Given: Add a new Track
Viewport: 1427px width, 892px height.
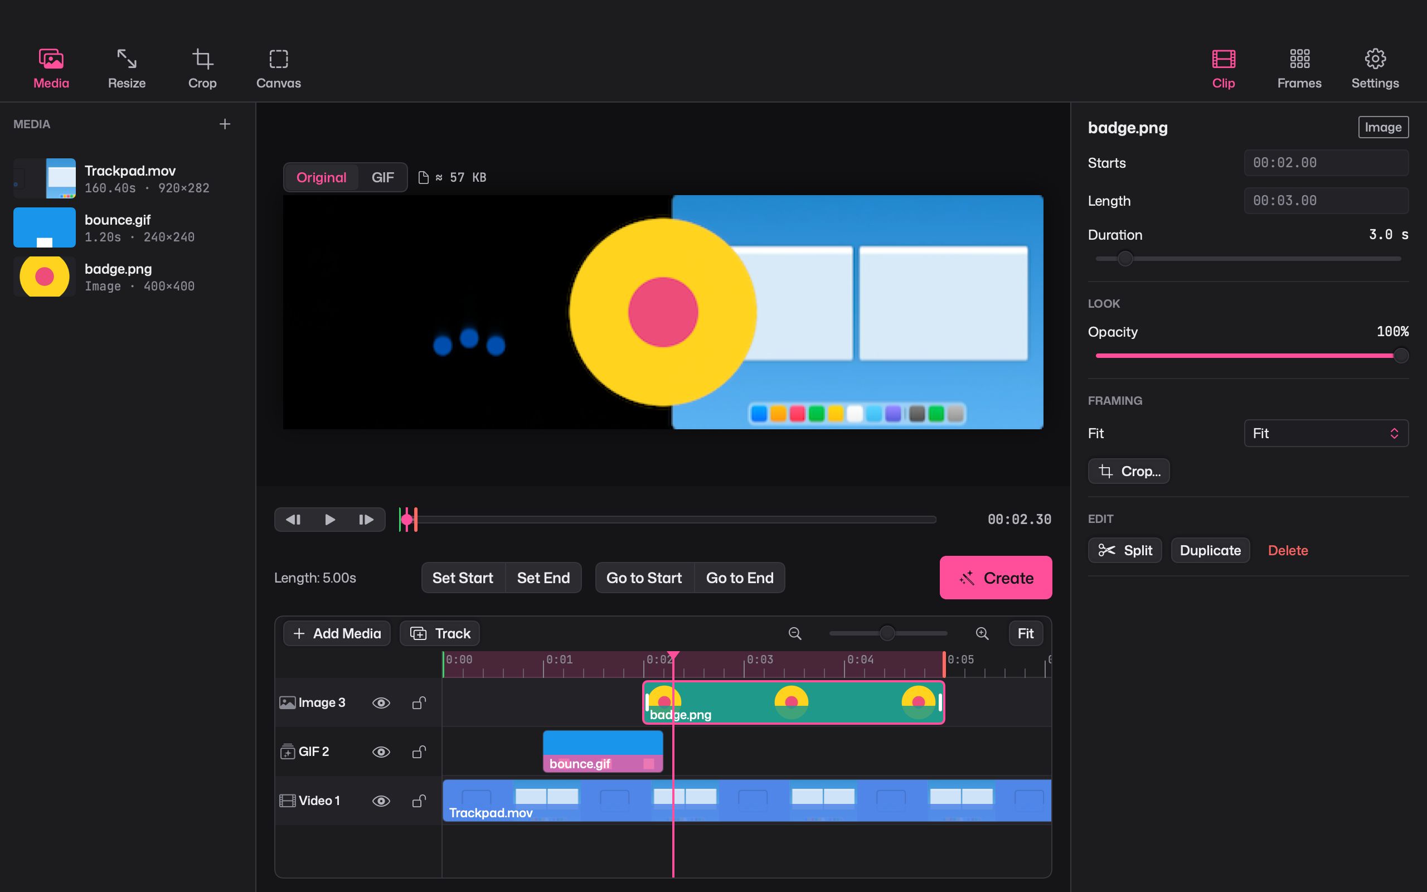Looking at the screenshot, I should [440, 633].
